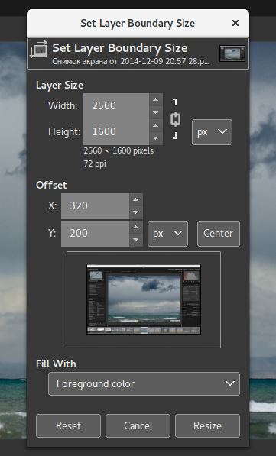Click the offset preview image area
Screen dimensions: 276x456
tap(144, 299)
